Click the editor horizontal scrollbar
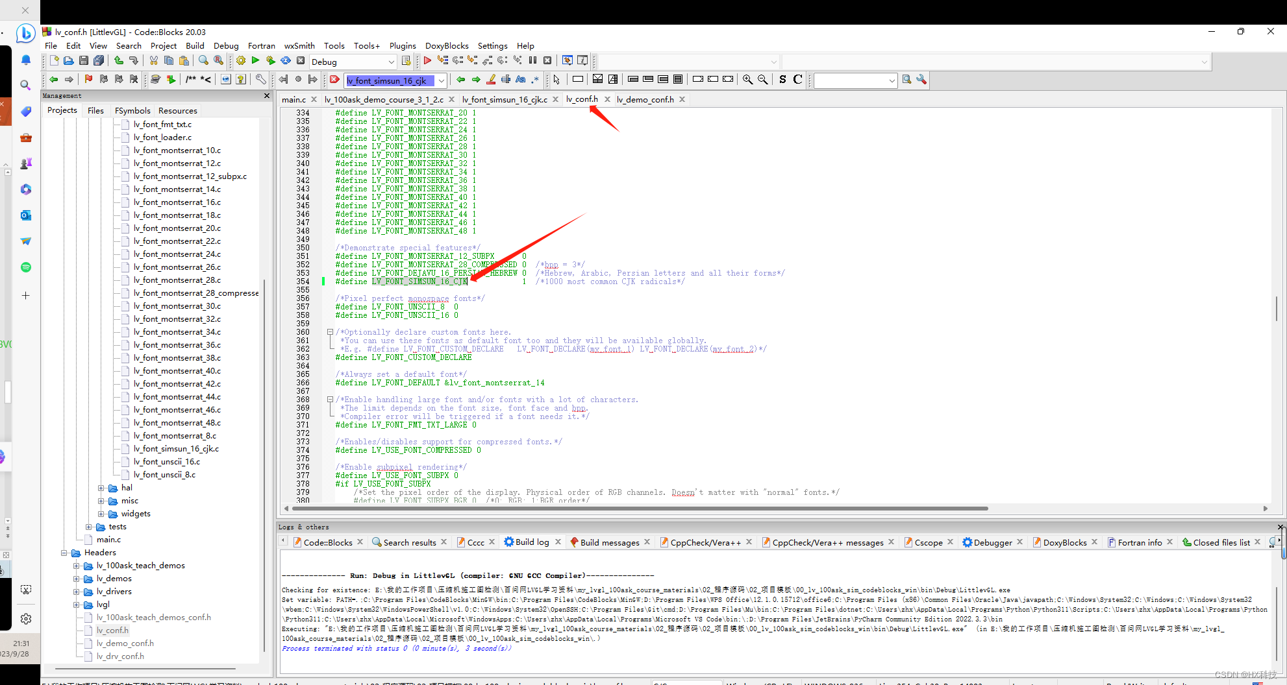This screenshot has width=1287, height=685. (640, 509)
